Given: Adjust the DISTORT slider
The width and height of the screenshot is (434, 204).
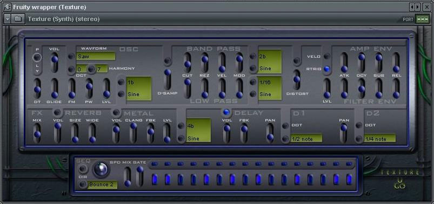Looking at the screenshot, I should 297,79.
